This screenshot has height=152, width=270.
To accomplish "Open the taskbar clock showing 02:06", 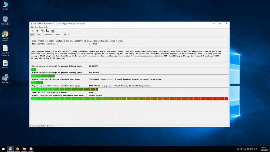I will point(264,149).
